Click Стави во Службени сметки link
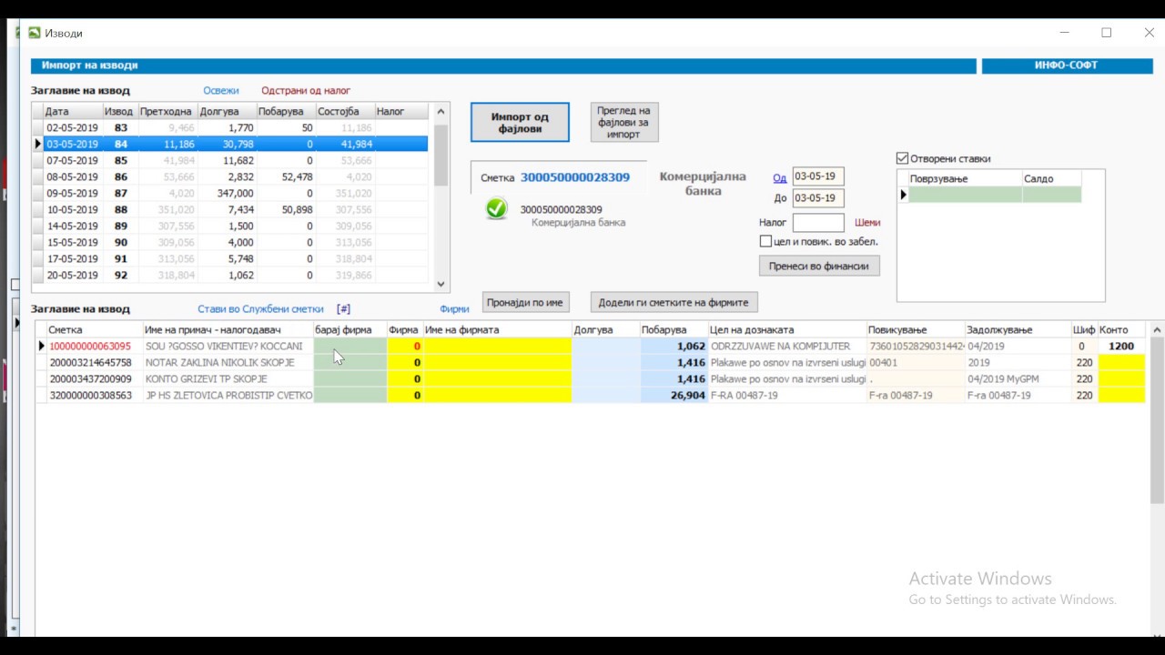 (260, 309)
